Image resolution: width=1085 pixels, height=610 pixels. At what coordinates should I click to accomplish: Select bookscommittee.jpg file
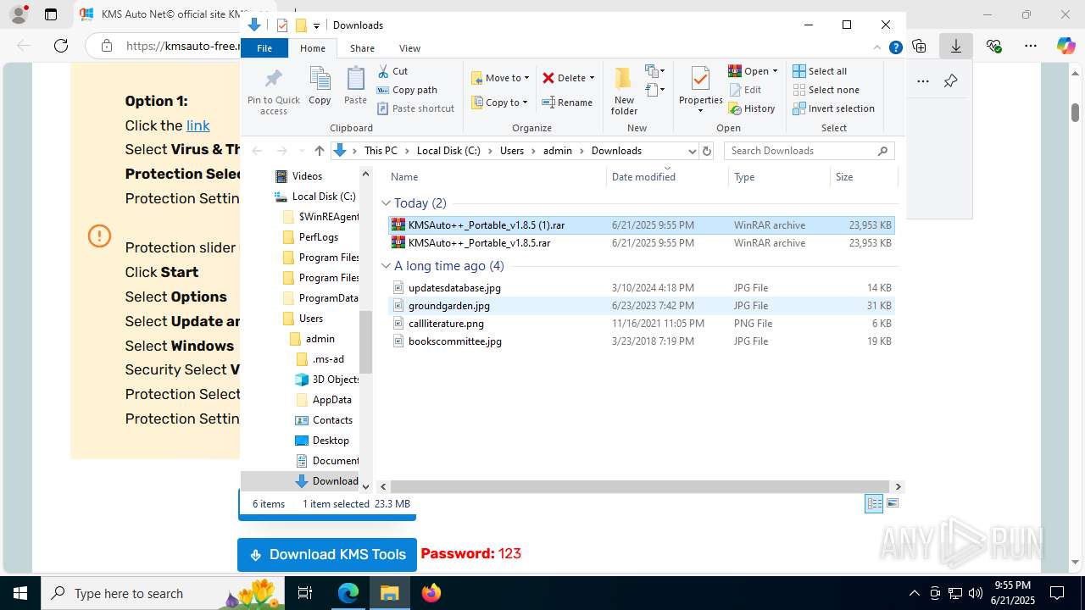641,341
